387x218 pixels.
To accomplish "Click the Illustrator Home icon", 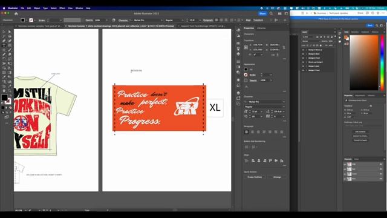I will 16,13.
